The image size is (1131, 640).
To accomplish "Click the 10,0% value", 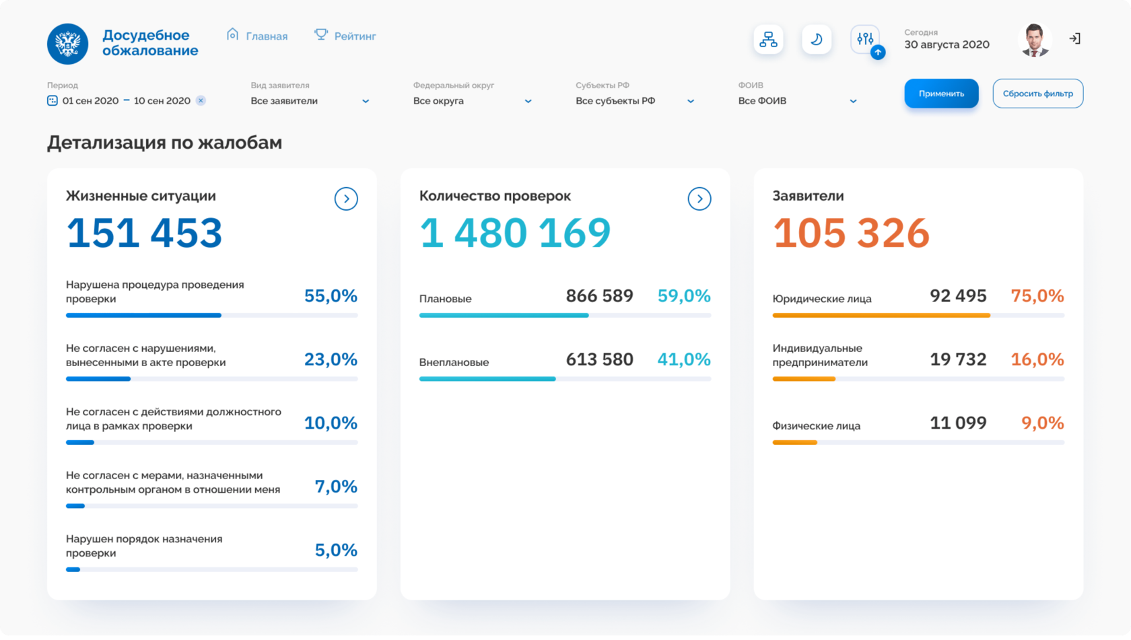I will (x=331, y=423).
